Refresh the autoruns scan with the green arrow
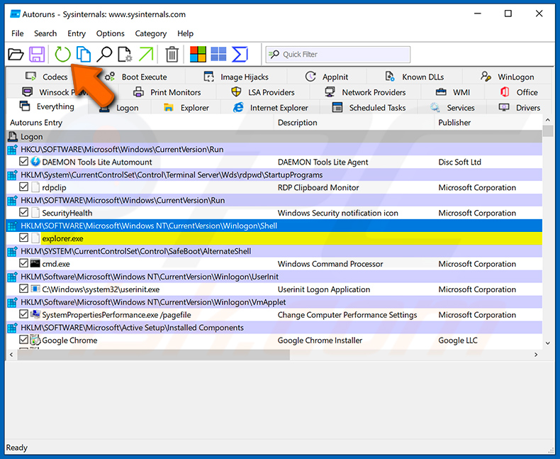The height and width of the screenshot is (459, 560). tap(62, 55)
